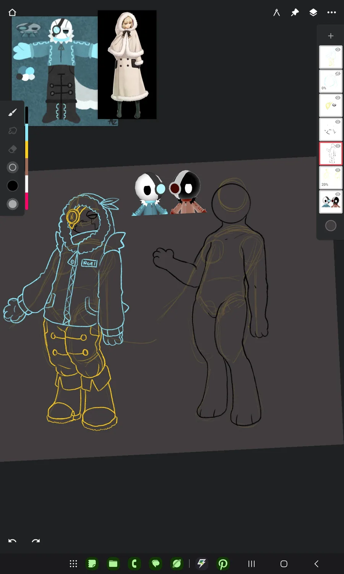Undo the last stroke
This screenshot has width=344, height=574.
coord(12,541)
